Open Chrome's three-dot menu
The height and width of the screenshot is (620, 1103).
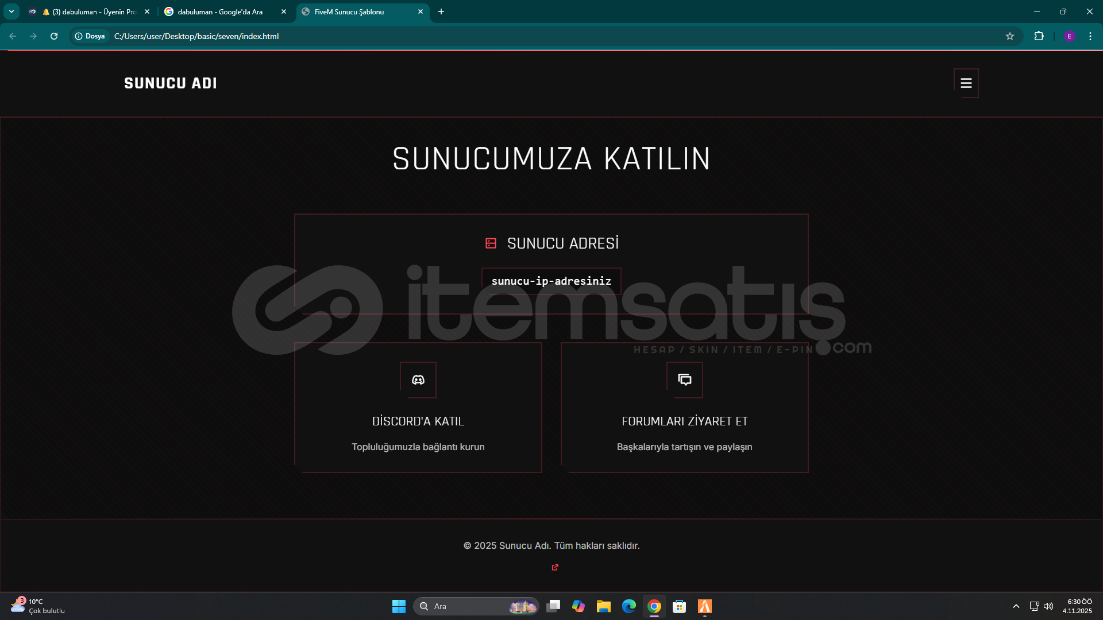click(x=1090, y=36)
